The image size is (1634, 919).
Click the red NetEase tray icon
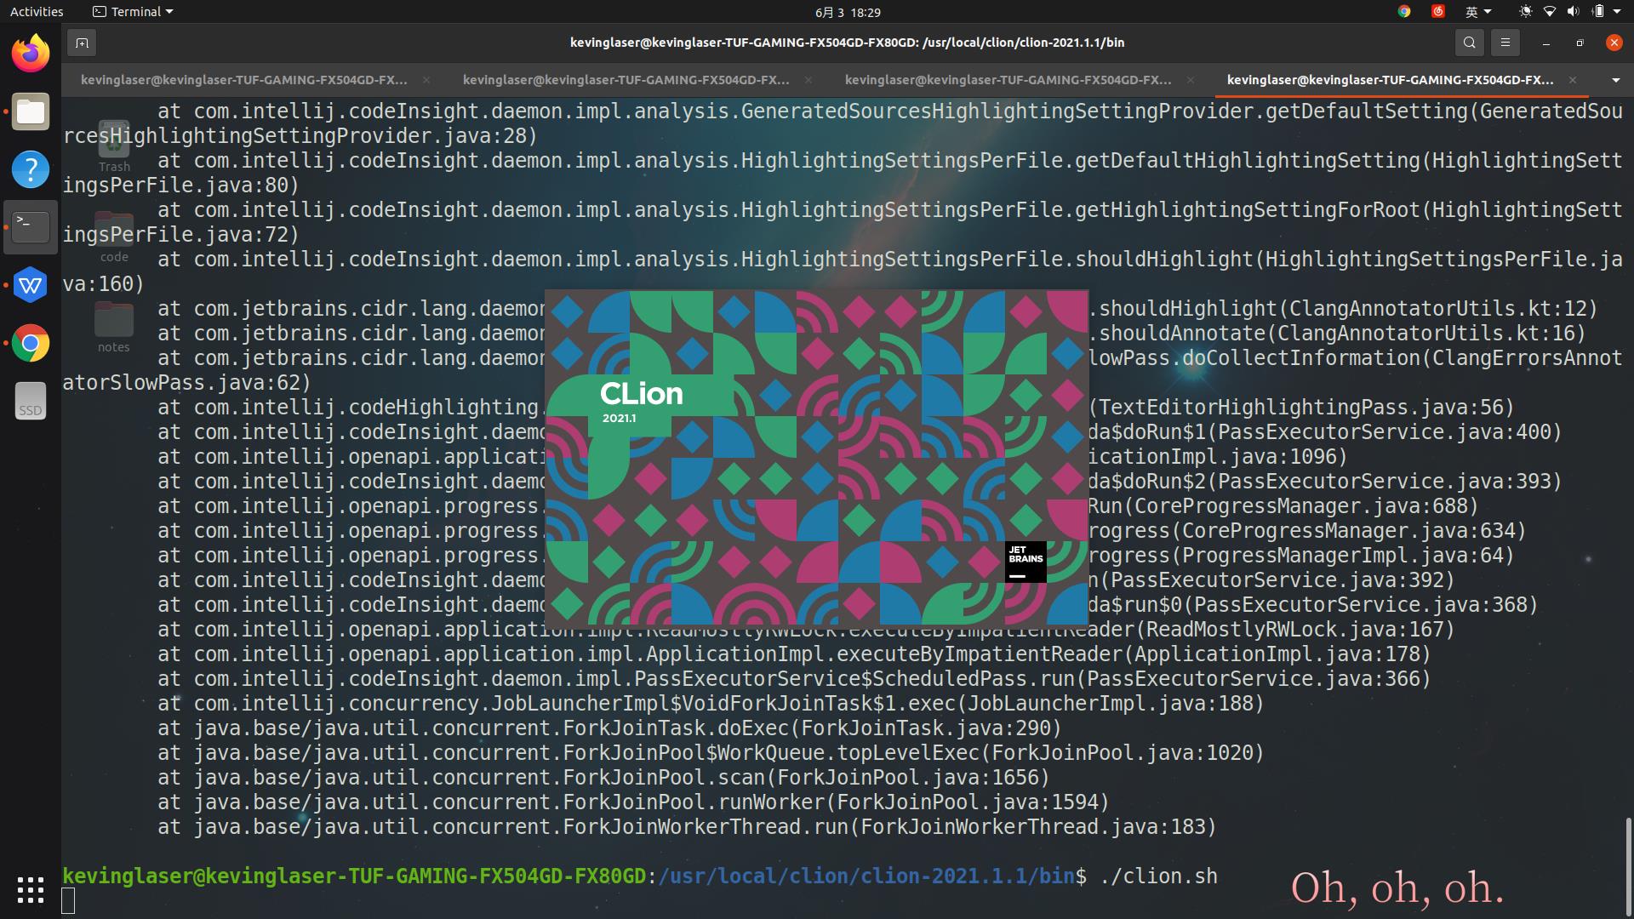[x=1438, y=12]
